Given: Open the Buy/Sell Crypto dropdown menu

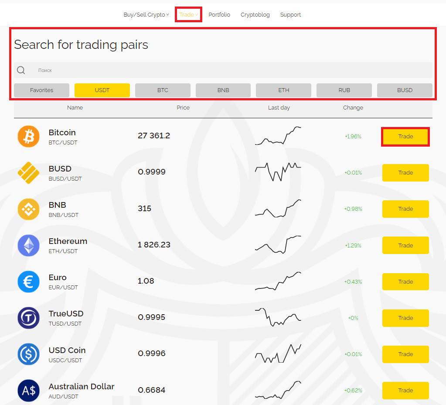Looking at the screenshot, I should tap(146, 14).
